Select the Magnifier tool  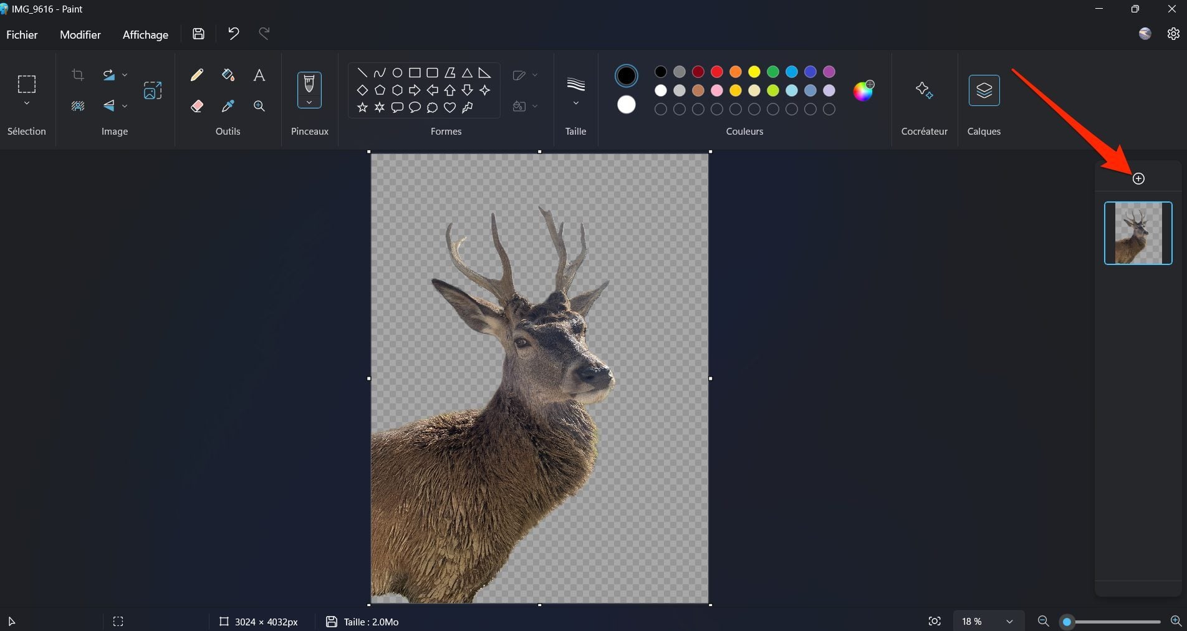click(x=259, y=106)
